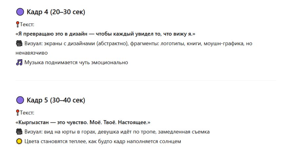Click the sun emoji before 'Цвета становятся теплее'
Screen dimensions: 295x152
(19, 141)
